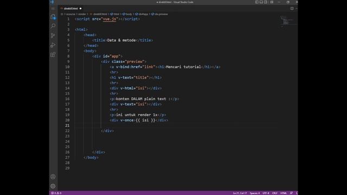This screenshot has height=195, width=347.
Task: Click Ln 21, Col 17 go-to-line indicator
Action: click(x=240, y=193)
